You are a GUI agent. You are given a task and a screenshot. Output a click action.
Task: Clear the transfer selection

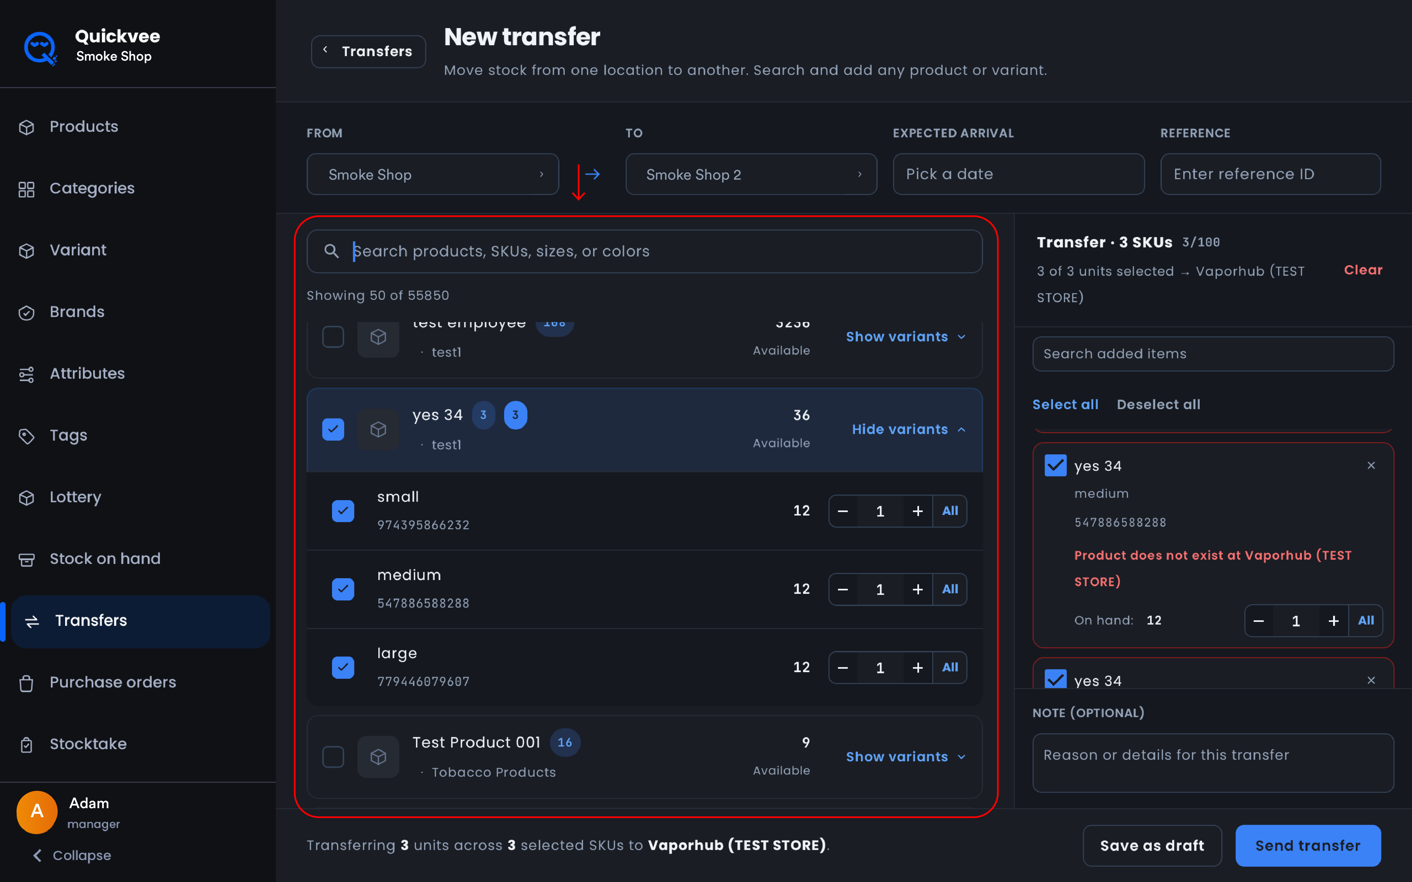1363,270
